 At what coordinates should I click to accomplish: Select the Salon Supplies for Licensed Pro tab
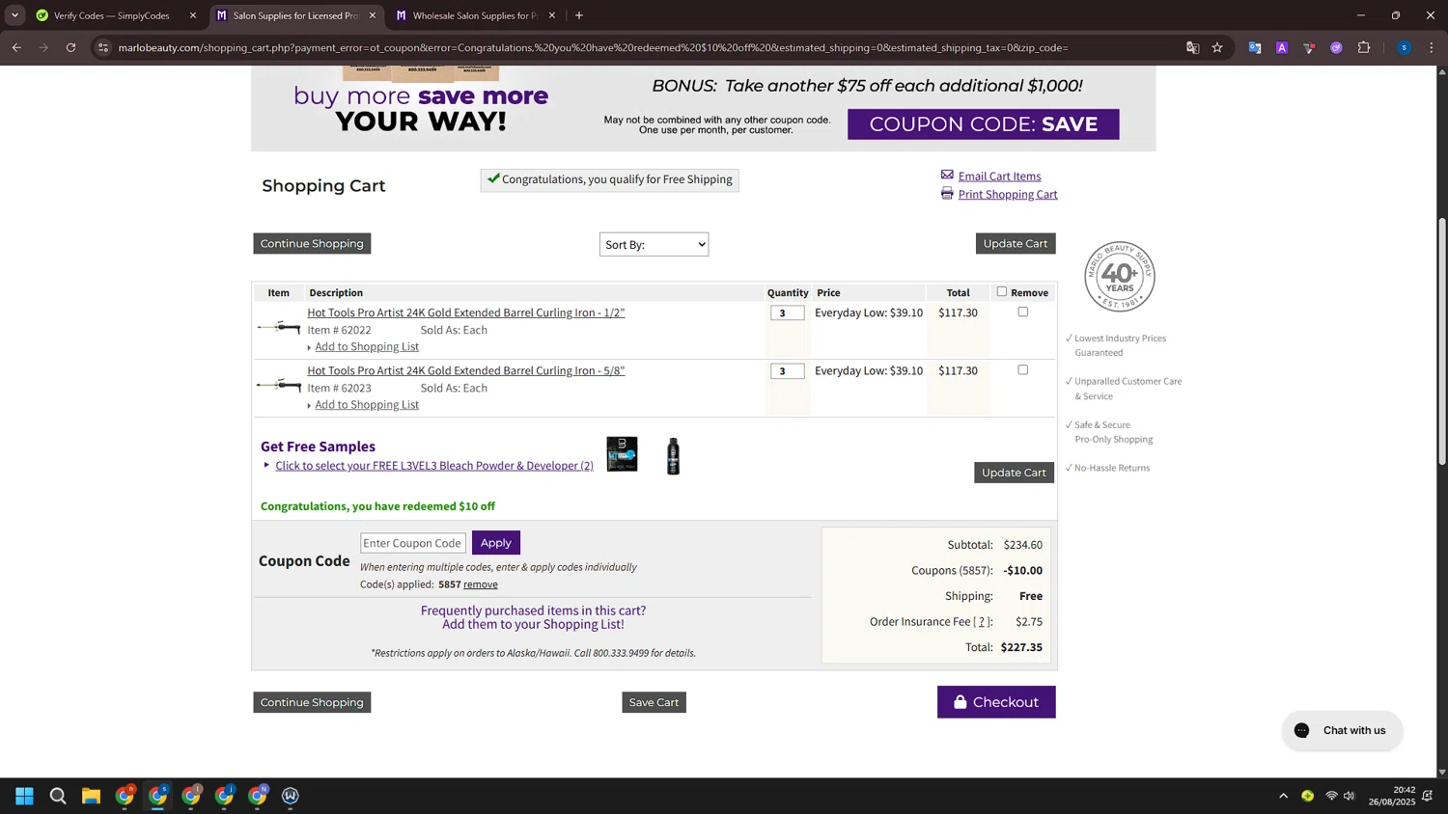(294, 15)
